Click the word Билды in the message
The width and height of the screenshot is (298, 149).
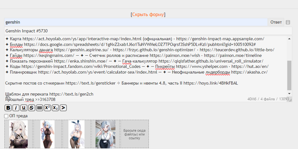pos(16,44)
